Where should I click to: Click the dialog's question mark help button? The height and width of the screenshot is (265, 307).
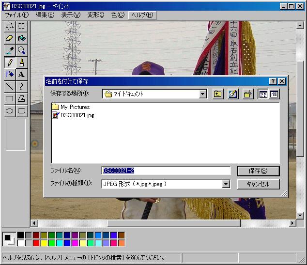[273, 81]
